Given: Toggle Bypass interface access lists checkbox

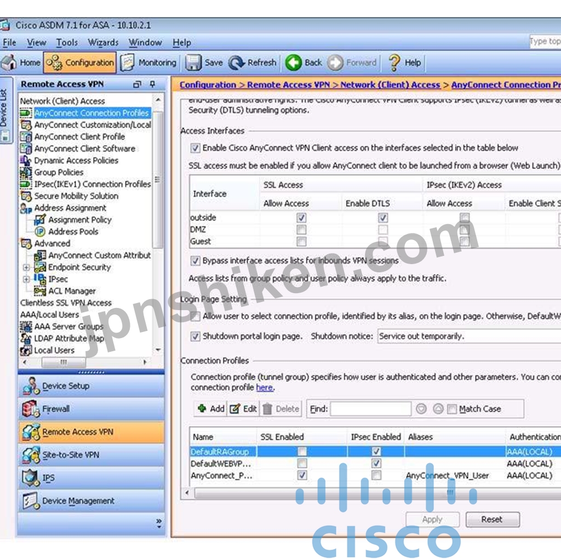Looking at the screenshot, I should [195, 260].
